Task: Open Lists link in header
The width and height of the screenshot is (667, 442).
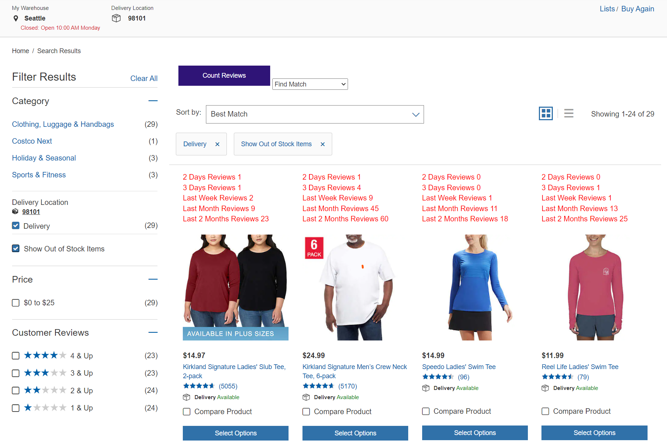Action: 607,9
